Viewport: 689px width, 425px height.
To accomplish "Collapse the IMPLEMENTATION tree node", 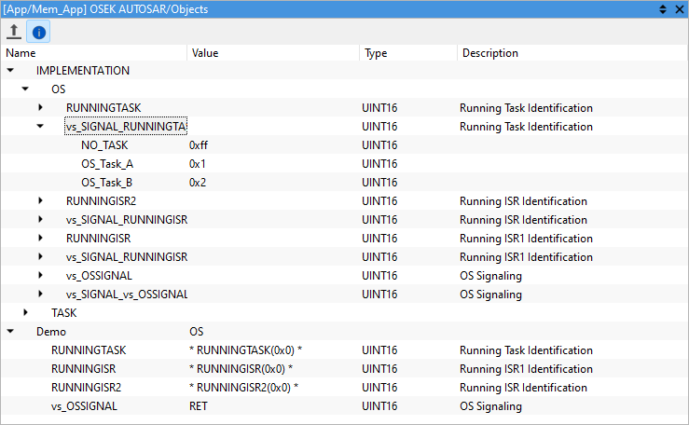I will tap(10, 70).
